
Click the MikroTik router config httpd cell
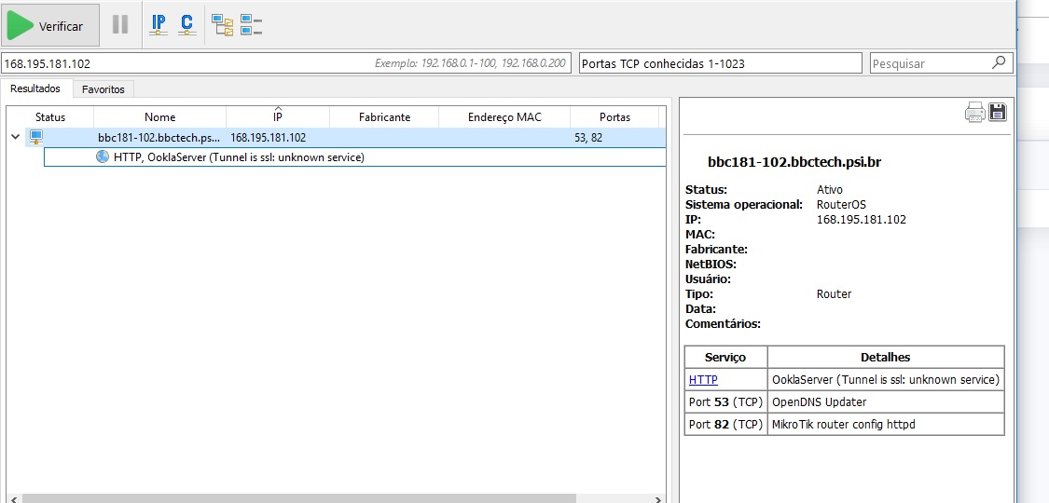(887, 424)
